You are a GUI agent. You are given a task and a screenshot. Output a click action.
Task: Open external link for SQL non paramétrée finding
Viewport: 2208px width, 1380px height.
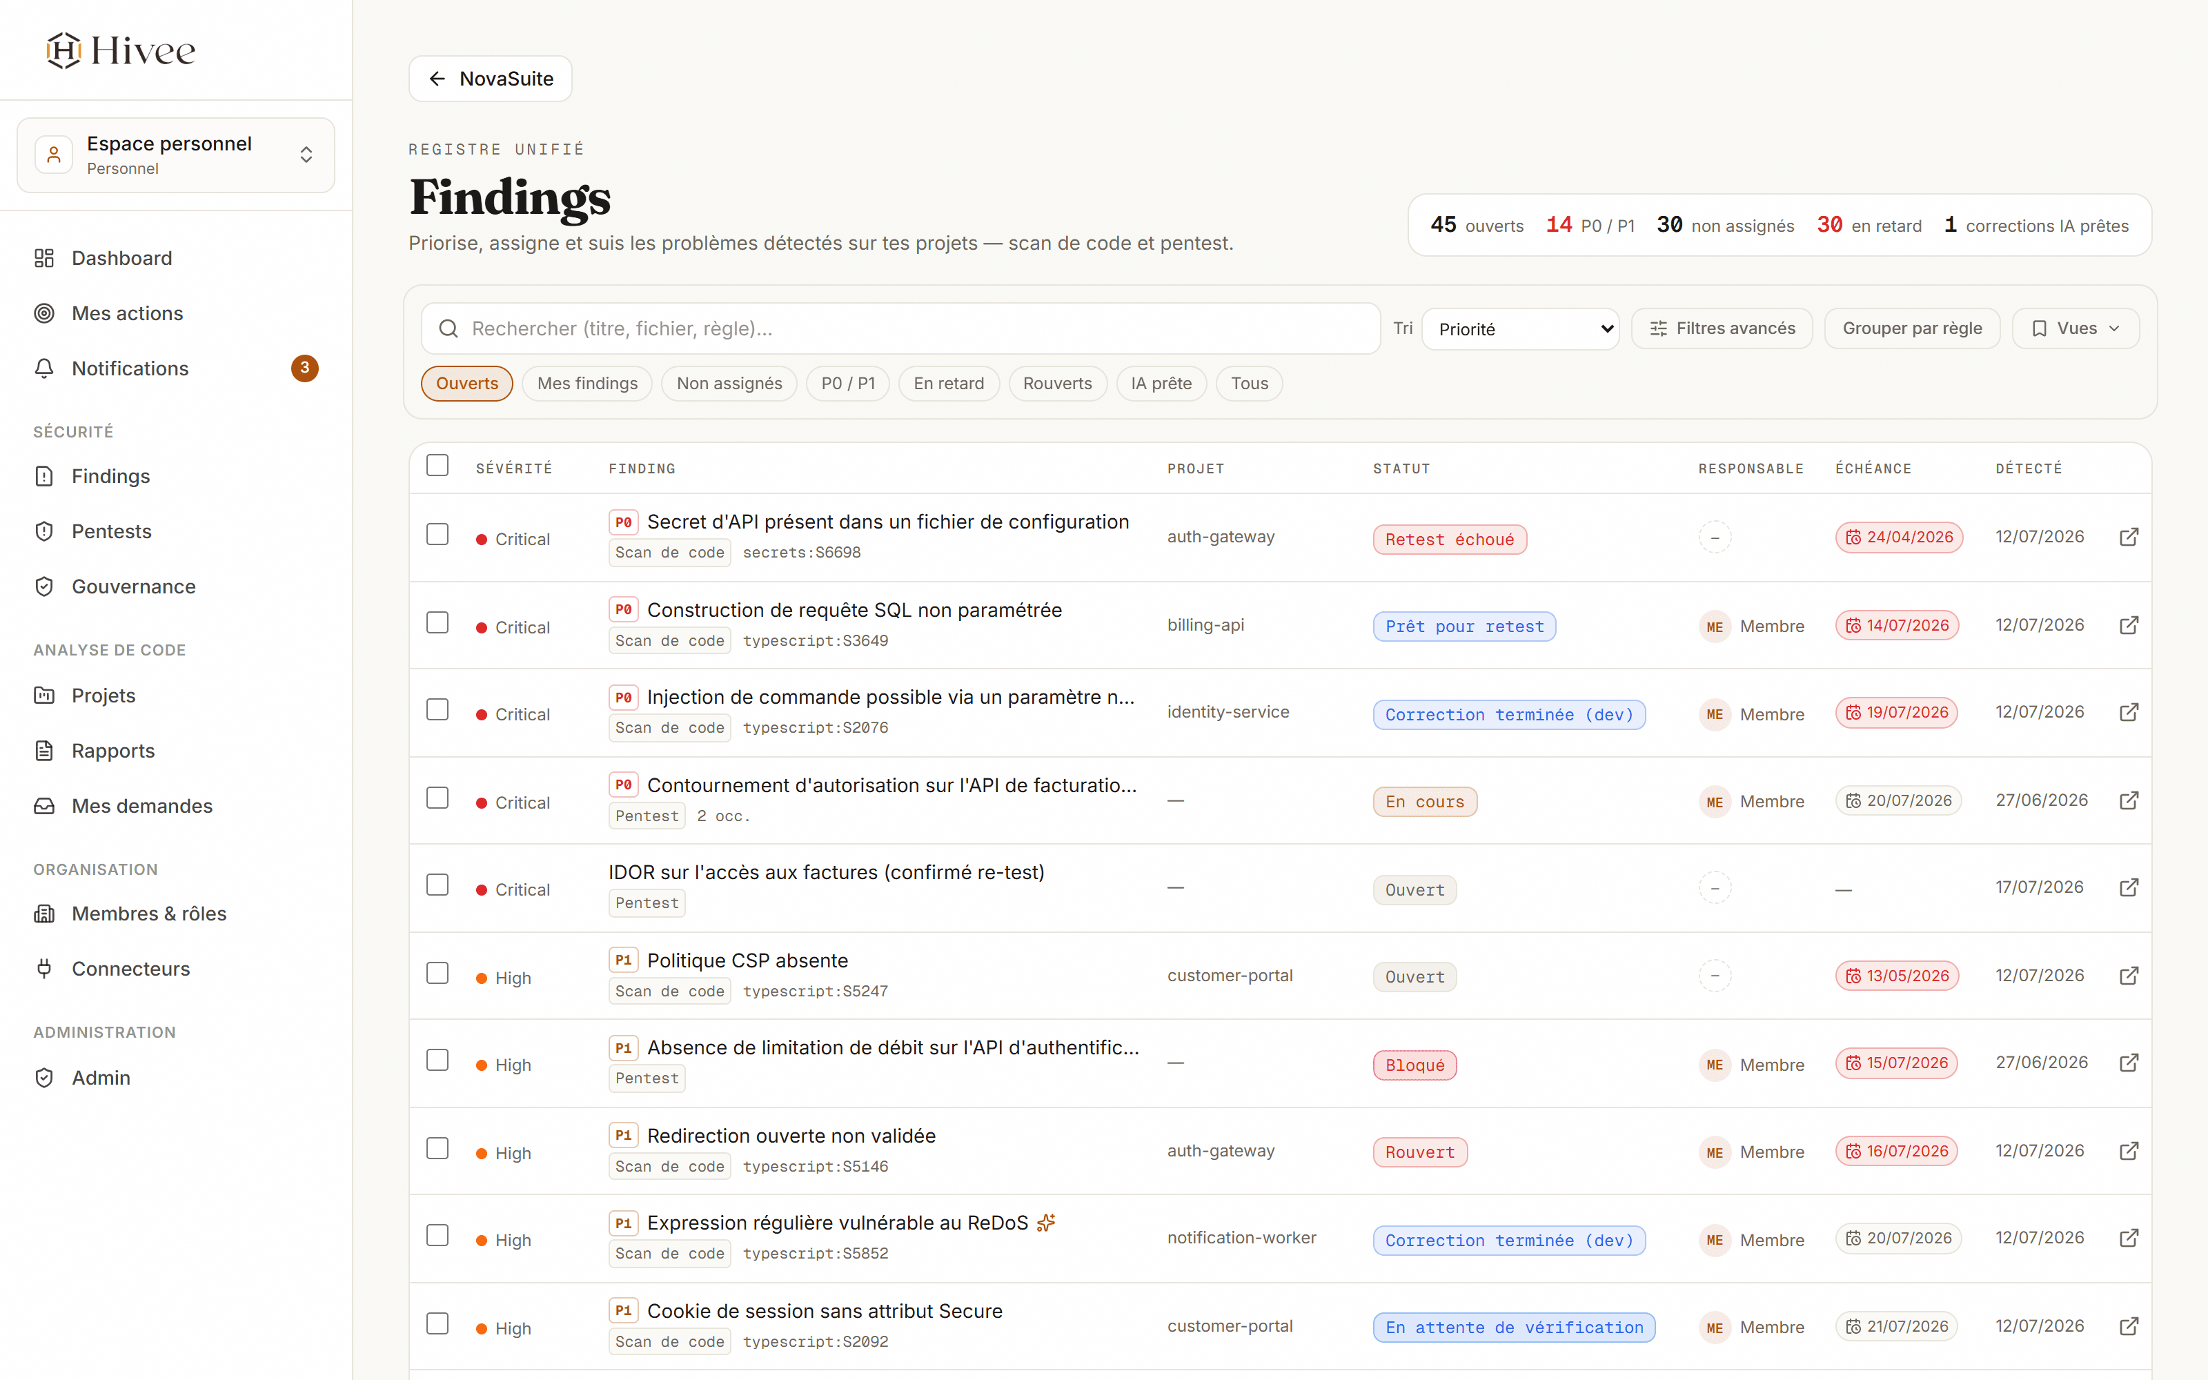[2129, 625]
